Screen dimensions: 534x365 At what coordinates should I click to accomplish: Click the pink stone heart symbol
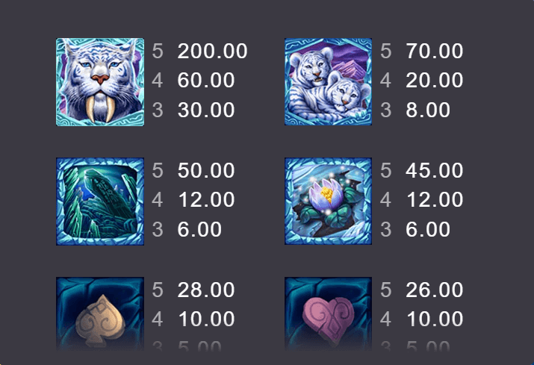click(x=329, y=313)
